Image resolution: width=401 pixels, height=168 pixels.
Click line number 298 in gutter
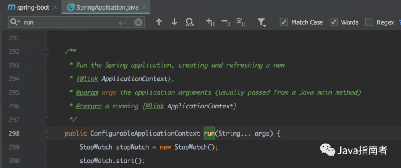[14, 133]
